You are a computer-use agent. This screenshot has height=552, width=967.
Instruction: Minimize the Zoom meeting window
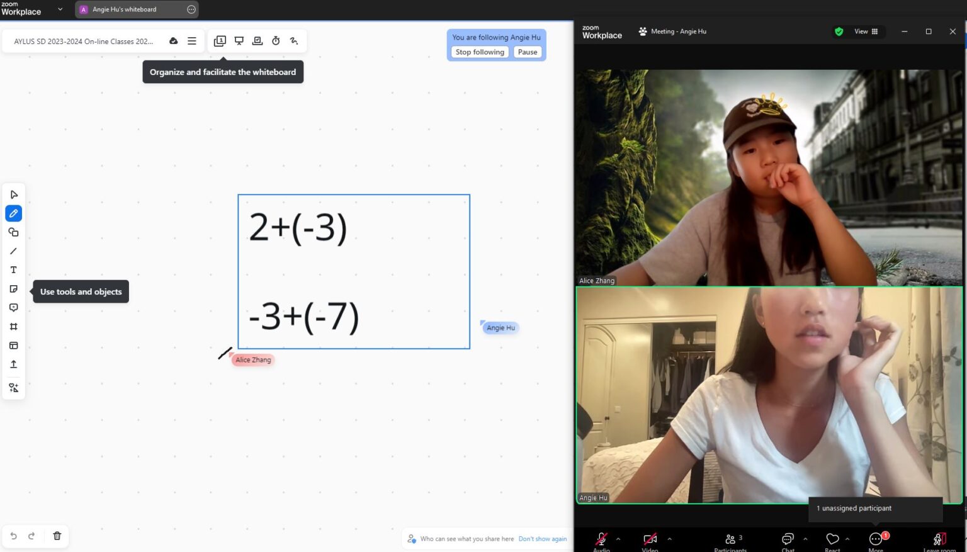coord(904,31)
